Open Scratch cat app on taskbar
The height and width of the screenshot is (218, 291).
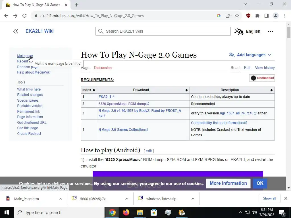point(182,212)
